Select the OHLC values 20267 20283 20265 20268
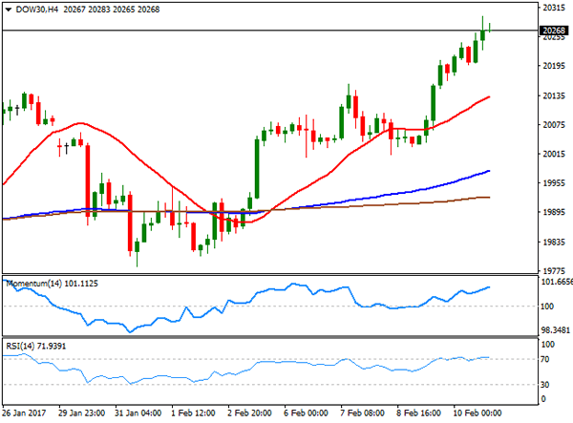Image resolution: width=573 pixels, height=423 pixels. coord(112,10)
